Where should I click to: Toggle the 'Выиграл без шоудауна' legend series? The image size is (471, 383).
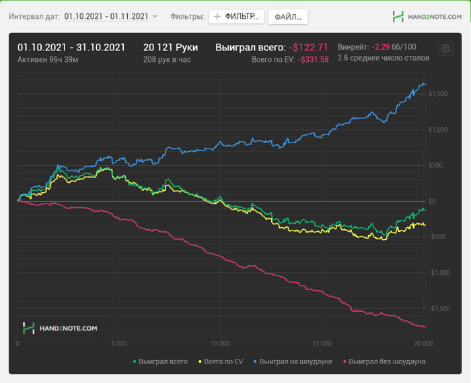click(x=384, y=361)
